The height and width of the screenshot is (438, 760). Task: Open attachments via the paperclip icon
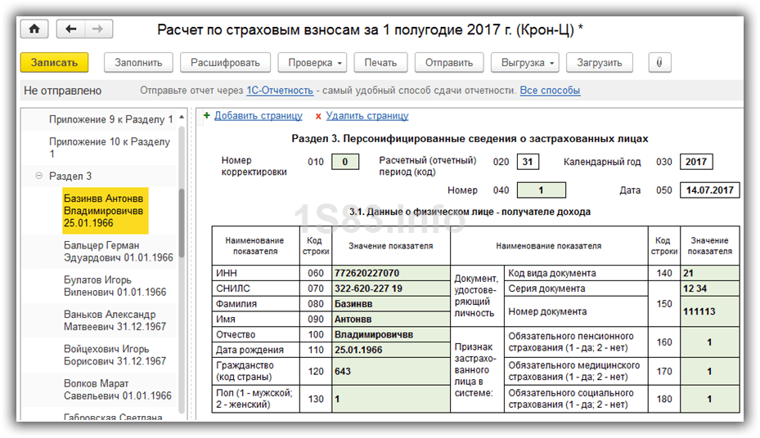(x=659, y=62)
